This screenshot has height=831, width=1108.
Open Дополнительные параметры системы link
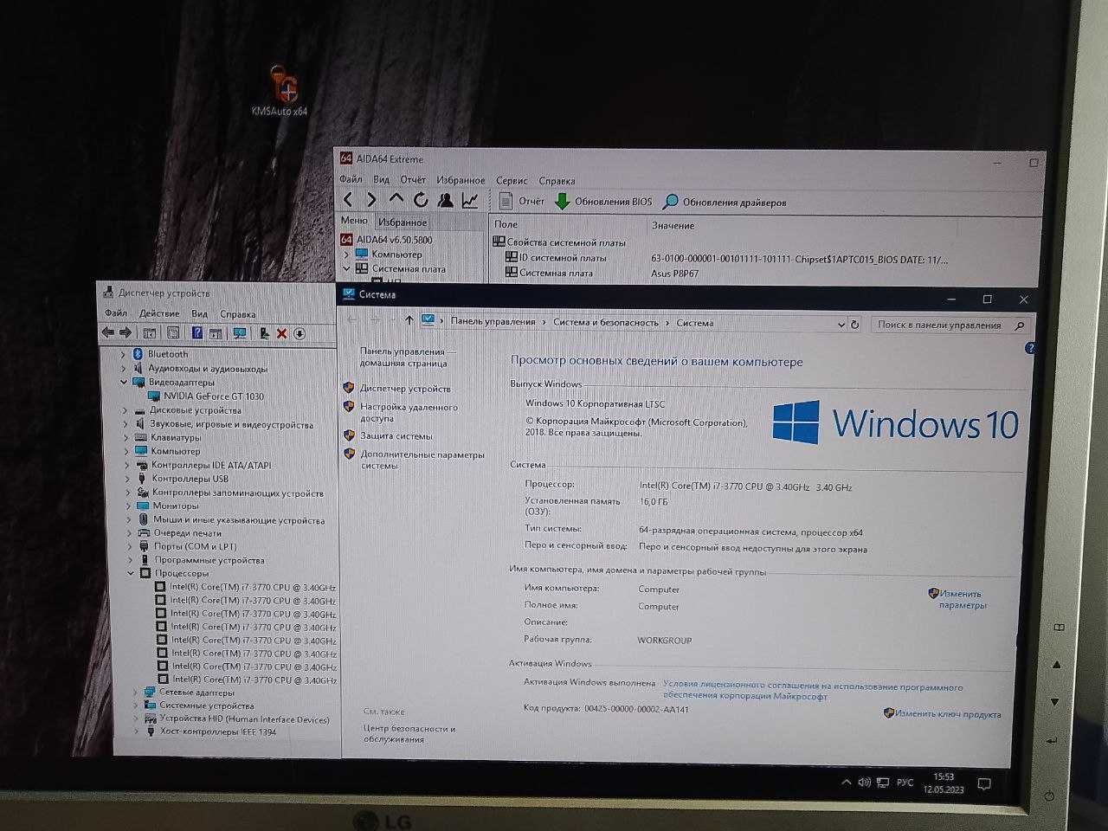(422, 460)
